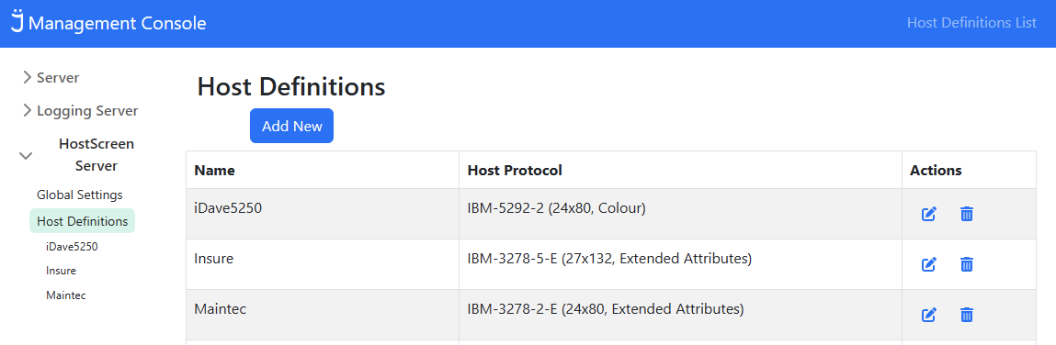Click the IBM-5292-2 (24x80, Colour) cell
The image size is (1056, 345).
tap(680, 214)
